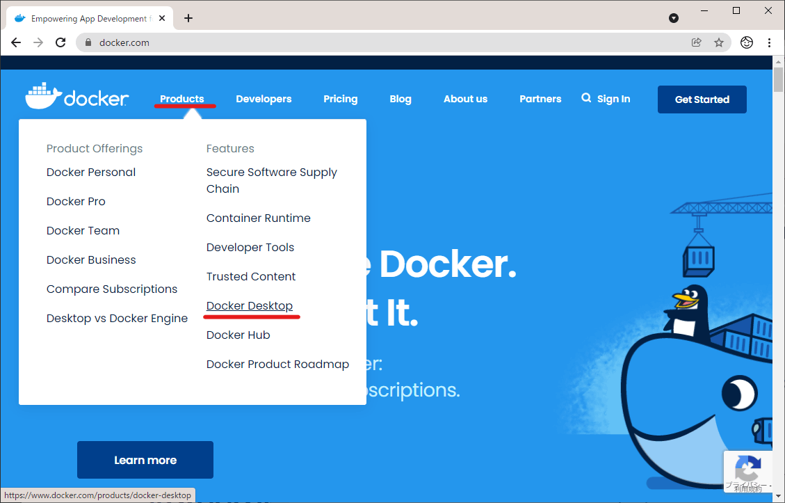Image resolution: width=785 pixels, height=503 pixels.
Task: Click the Features heading
Action: tap(230, 148)
